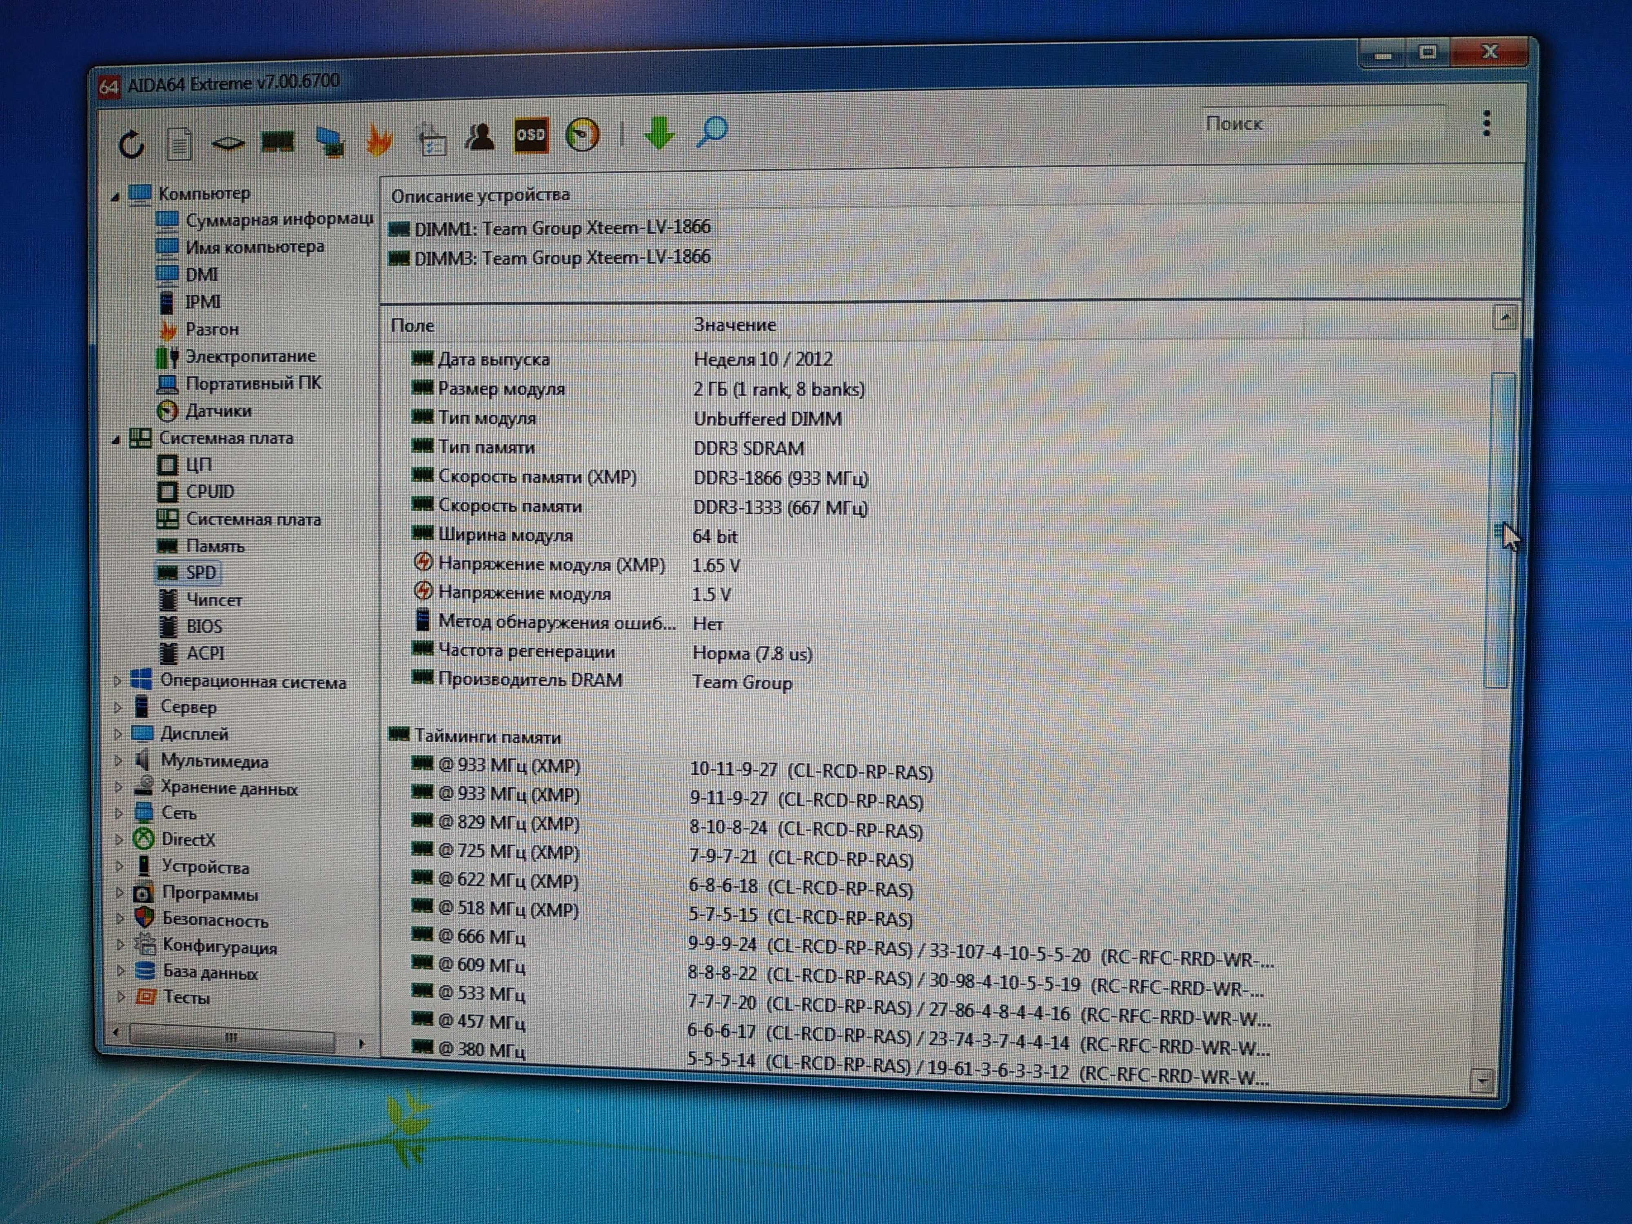Collapse the Системная плата parent node

(x=116, y=440)
